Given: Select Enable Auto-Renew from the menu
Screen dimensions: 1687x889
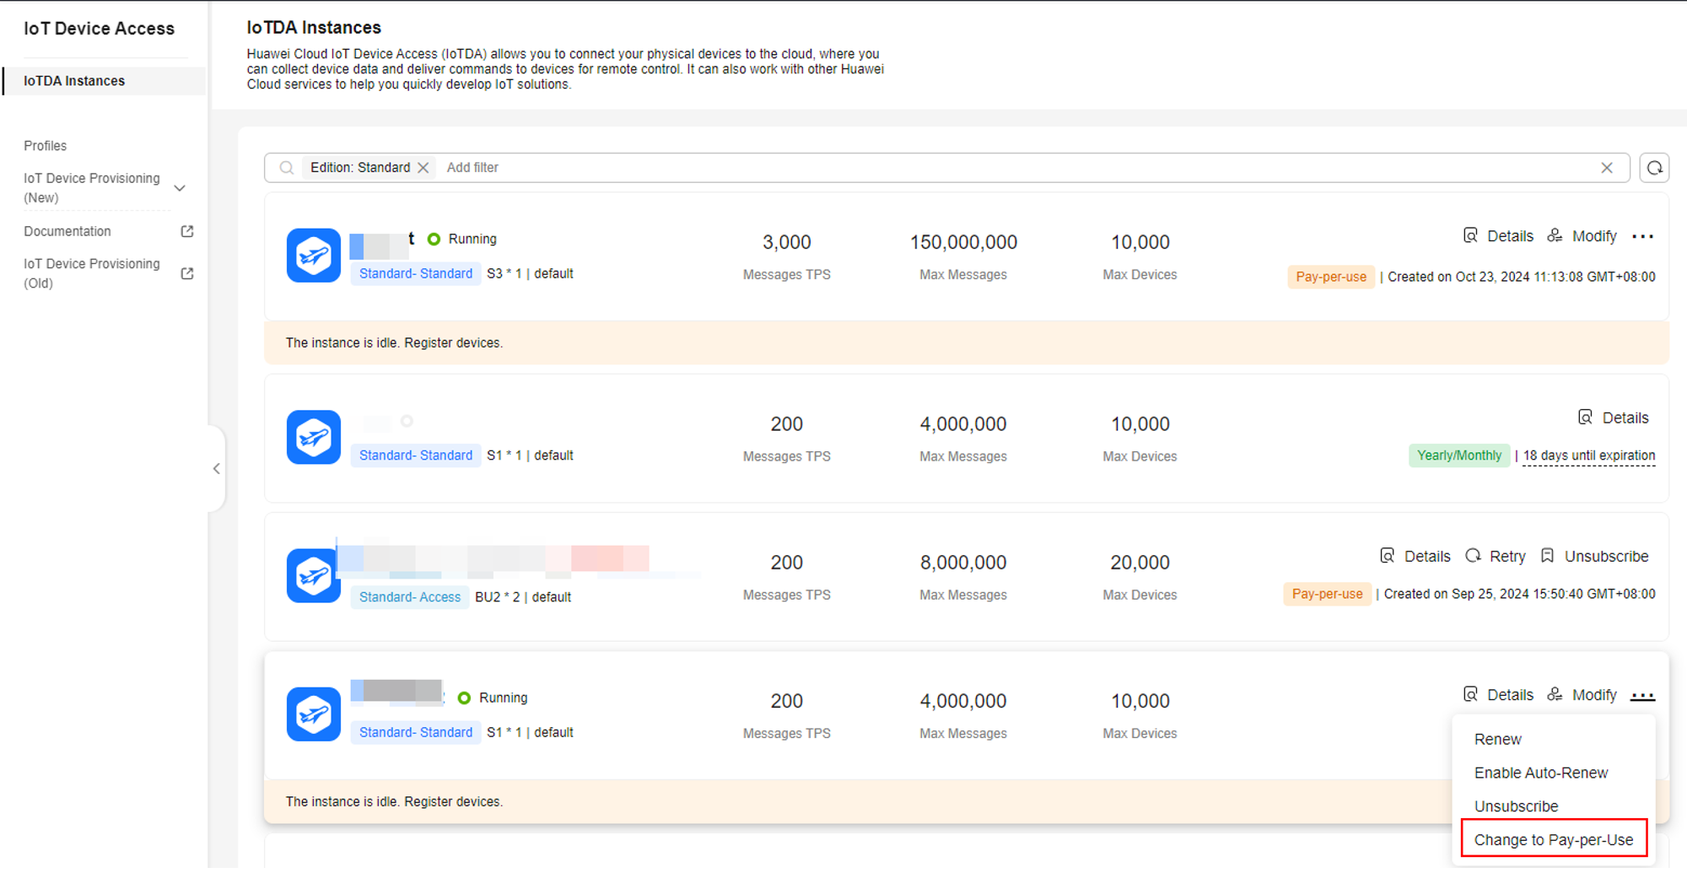Looking at the screenshot, I should pos(1541,773).
